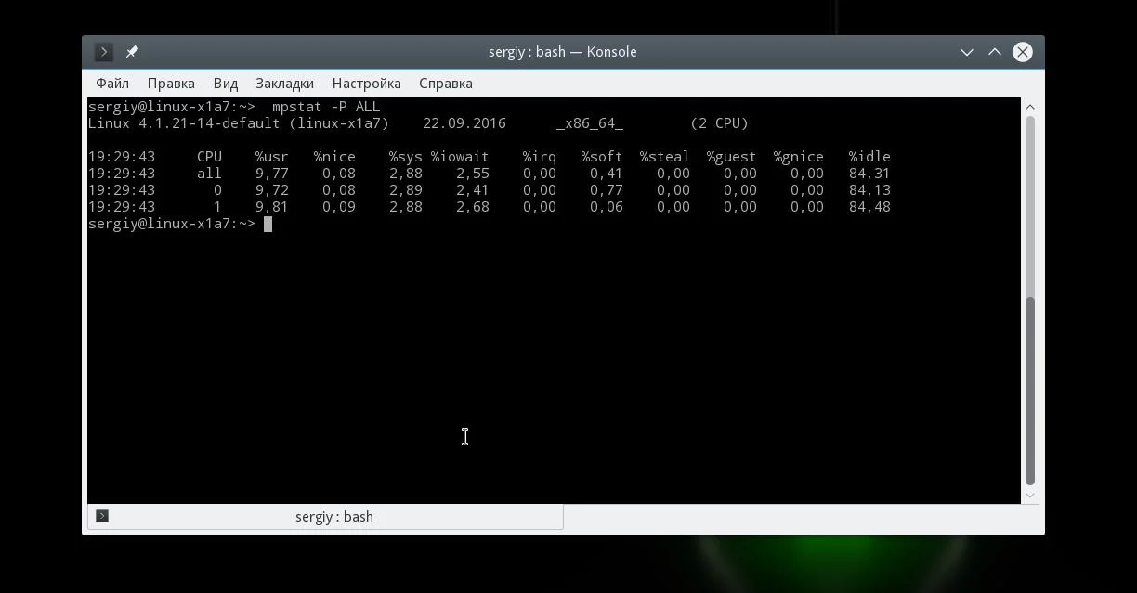Screen dimensions: 1137x593
Task: Click the '%sys' column header
Action: [406, 157]
